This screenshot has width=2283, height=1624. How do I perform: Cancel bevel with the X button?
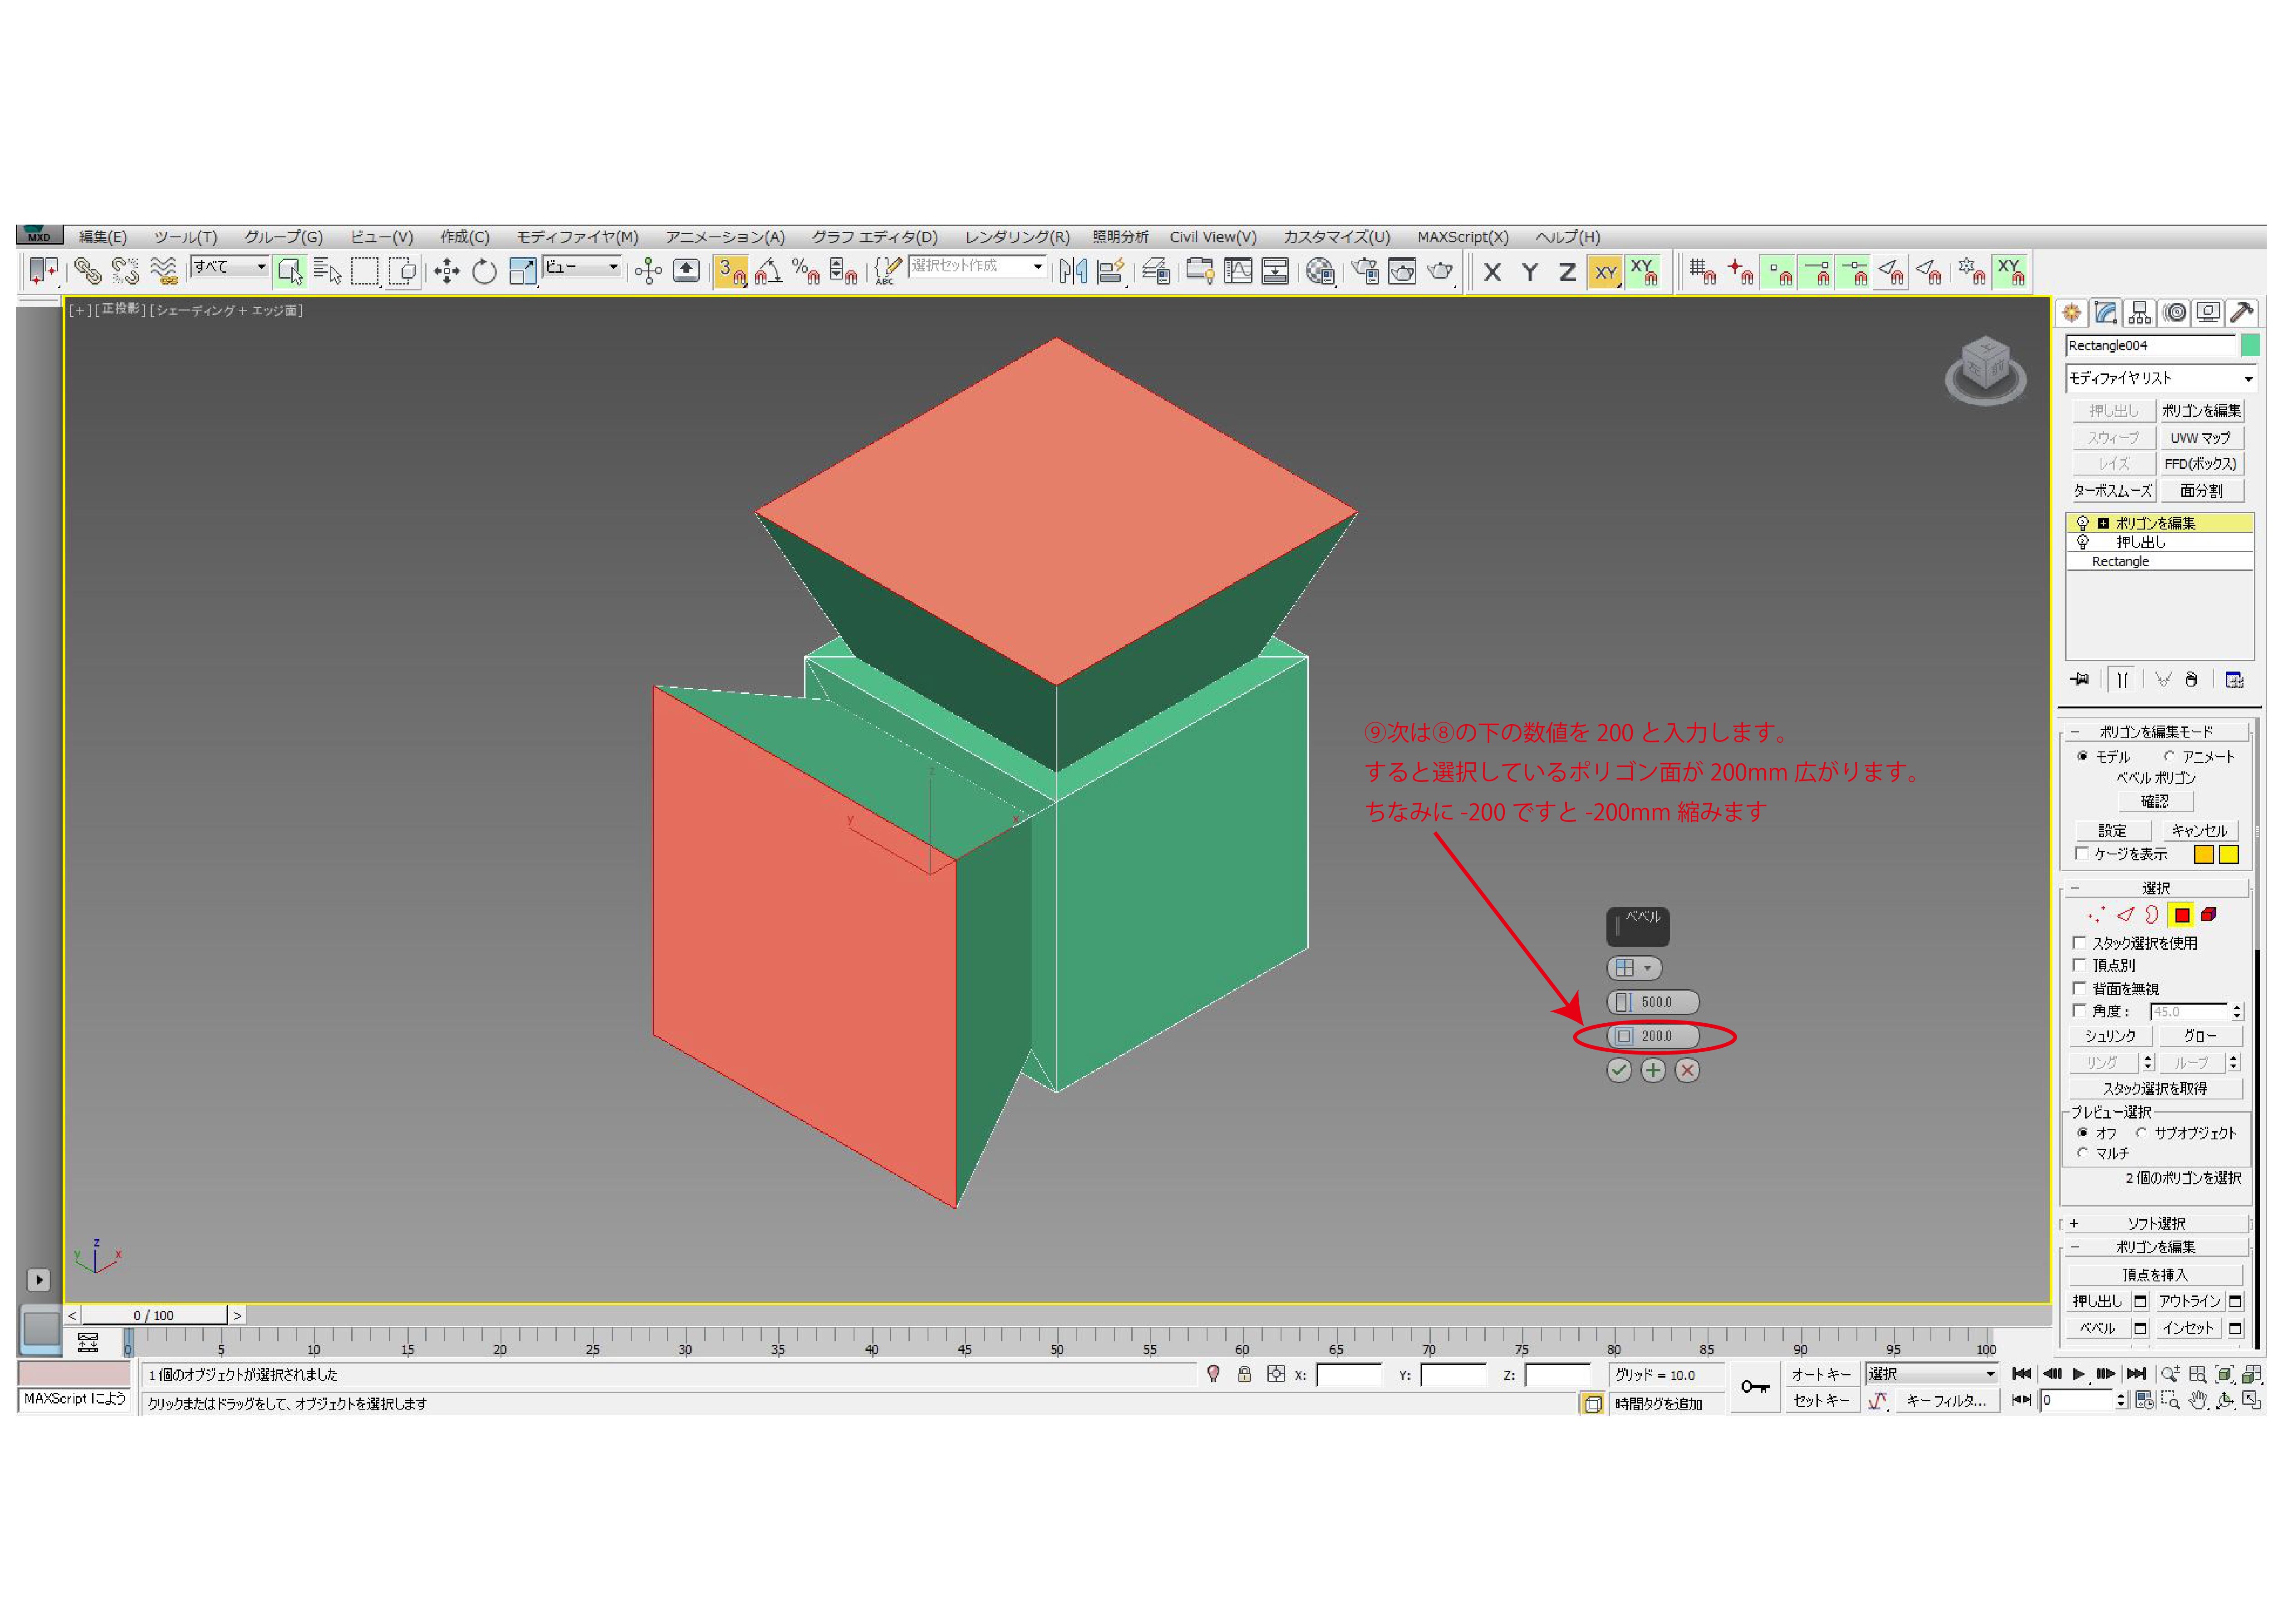click(x=1687, y=1071)
